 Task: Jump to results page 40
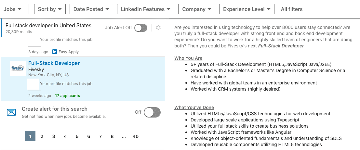click(136, 136)
